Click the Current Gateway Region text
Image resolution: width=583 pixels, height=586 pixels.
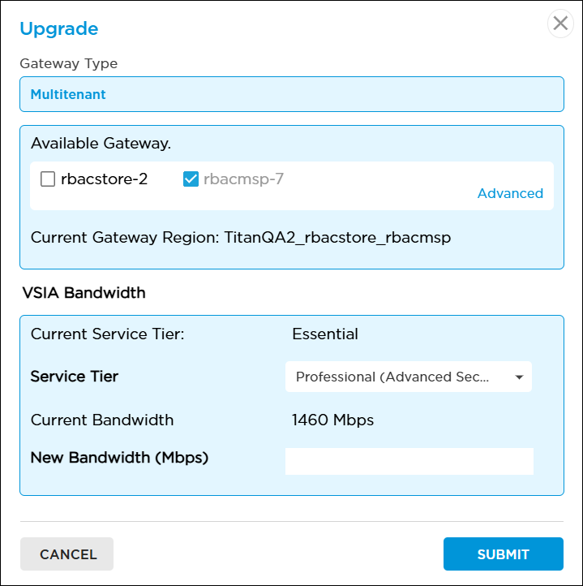(240, 238)
